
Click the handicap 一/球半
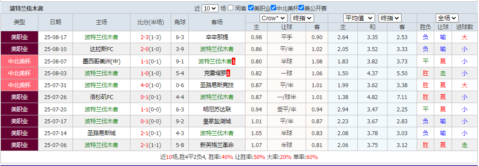tap(287, 97)
